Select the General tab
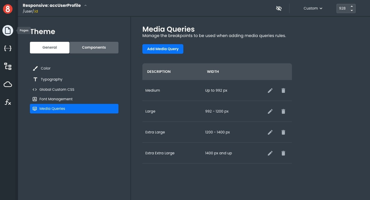The width and height of the screenshot is (370, 200). click(50, 47)
